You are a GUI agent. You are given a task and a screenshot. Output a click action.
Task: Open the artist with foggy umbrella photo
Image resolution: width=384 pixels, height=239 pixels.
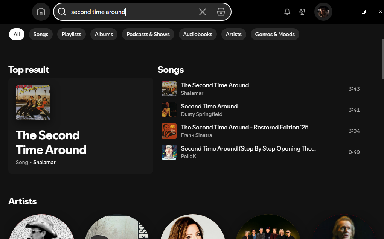117,227
